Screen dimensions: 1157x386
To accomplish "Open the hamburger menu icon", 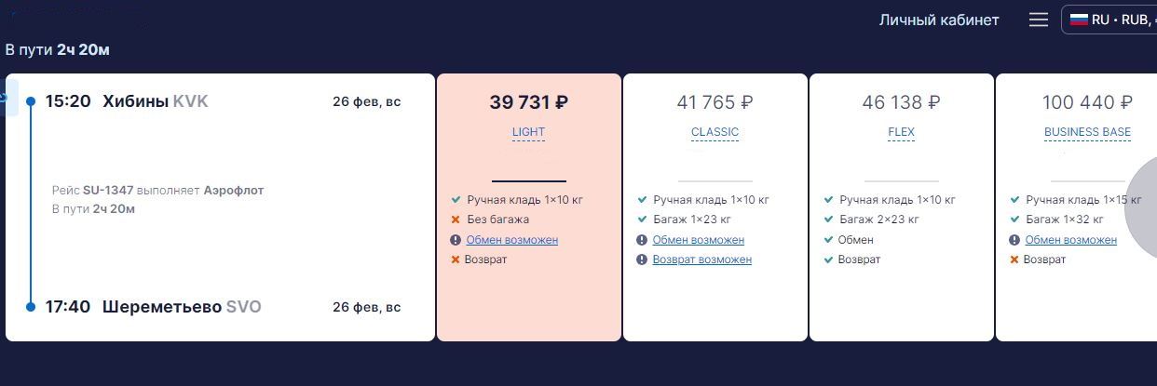I will click(1039, 20).
